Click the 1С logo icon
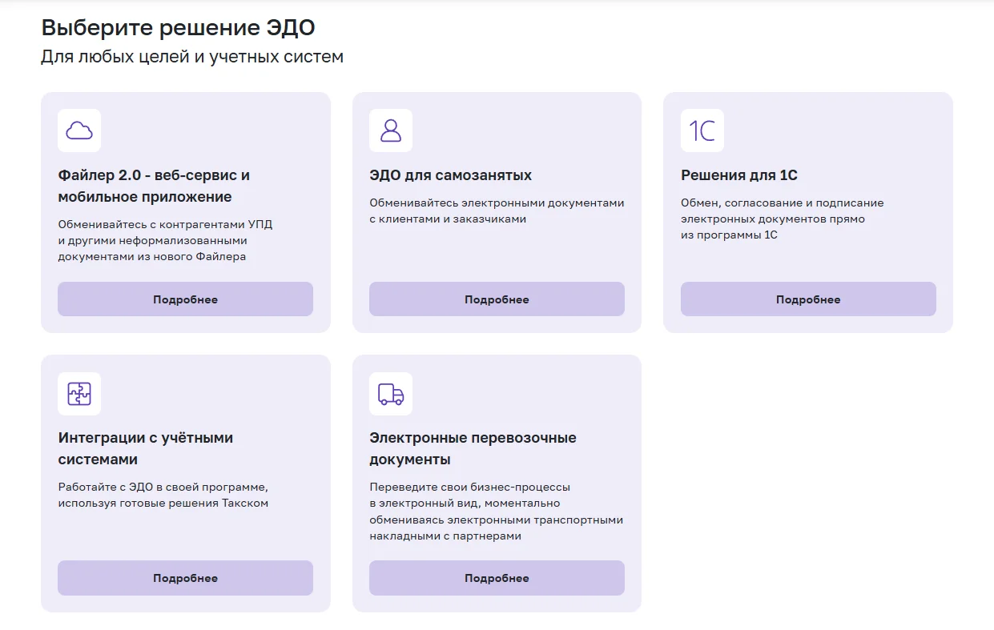 point(702,130)
